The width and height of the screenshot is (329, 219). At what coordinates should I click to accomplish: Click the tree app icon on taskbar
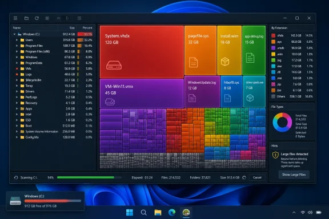[186, 212]
